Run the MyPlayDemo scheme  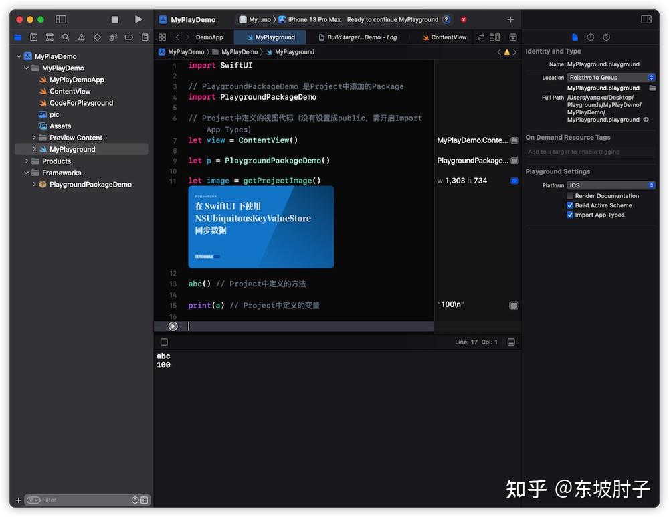138,19
